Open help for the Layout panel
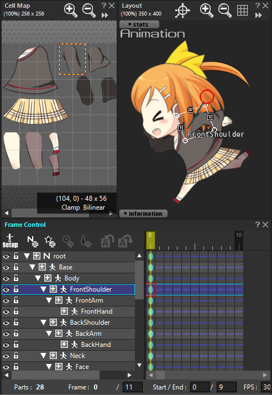Viewport: 272px width, 395px height. [258, 6]
